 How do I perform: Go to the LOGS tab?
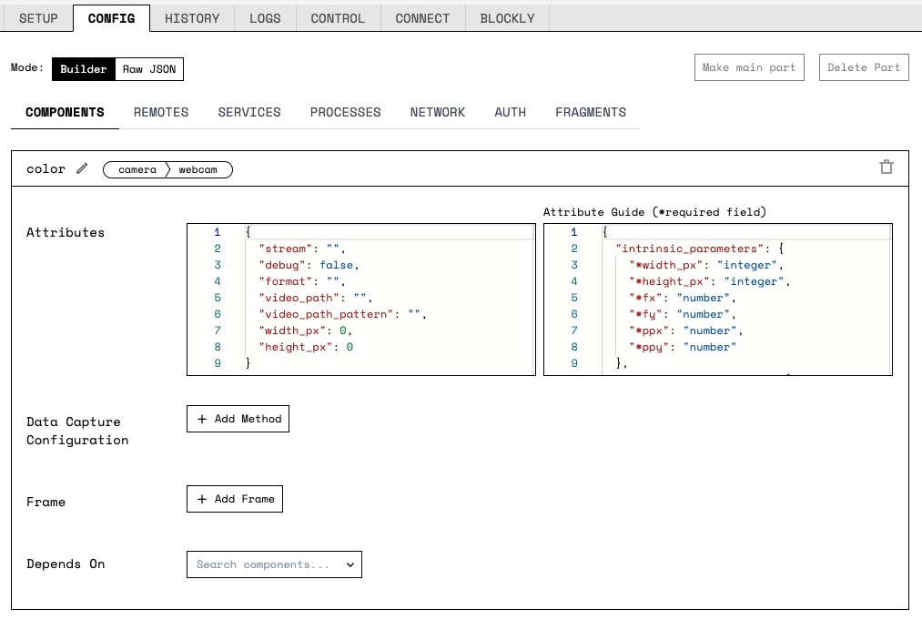click(265, 18)
